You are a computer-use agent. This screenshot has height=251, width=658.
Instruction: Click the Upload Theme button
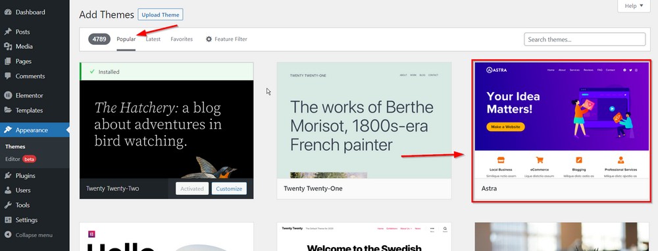(161, 14)
